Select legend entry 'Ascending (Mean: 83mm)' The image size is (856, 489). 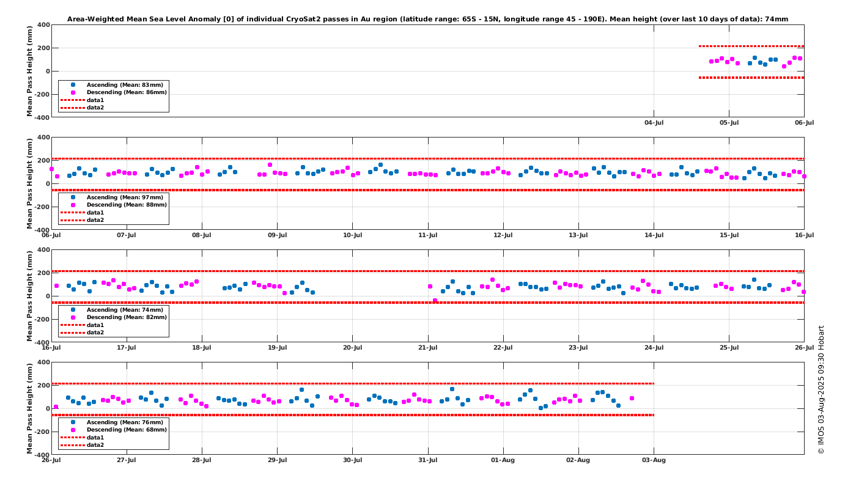coord(125,85)
